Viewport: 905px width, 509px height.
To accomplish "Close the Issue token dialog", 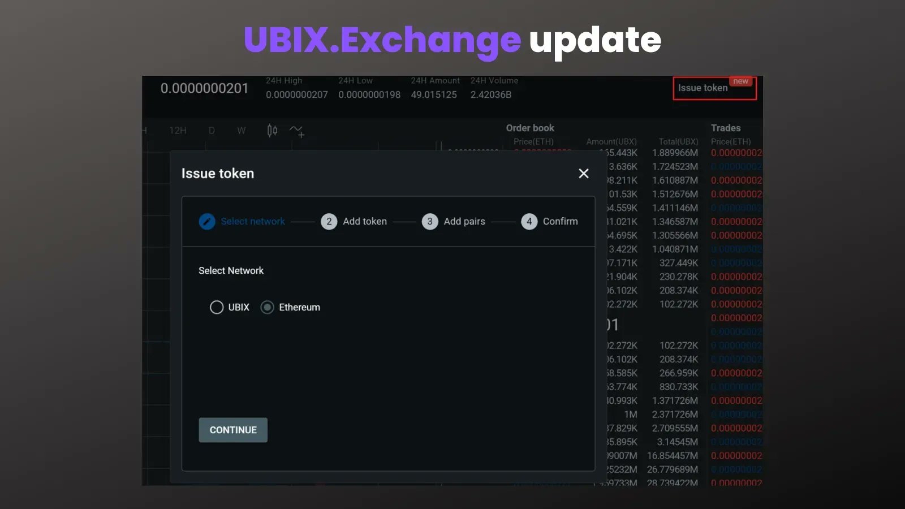I will [583, 173].
